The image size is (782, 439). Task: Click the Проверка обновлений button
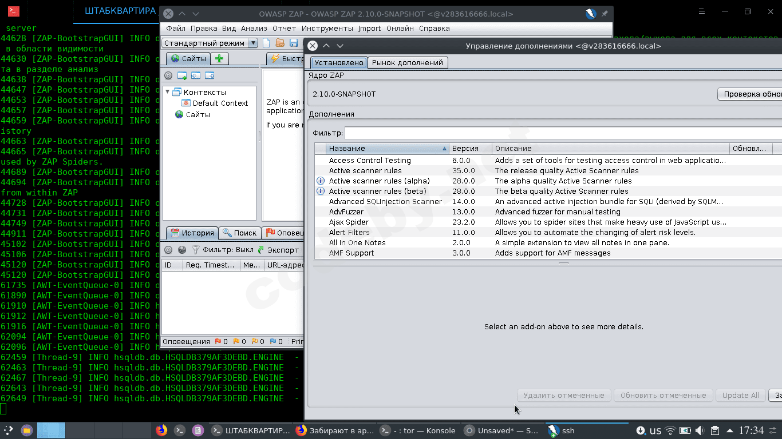(750, 94)
